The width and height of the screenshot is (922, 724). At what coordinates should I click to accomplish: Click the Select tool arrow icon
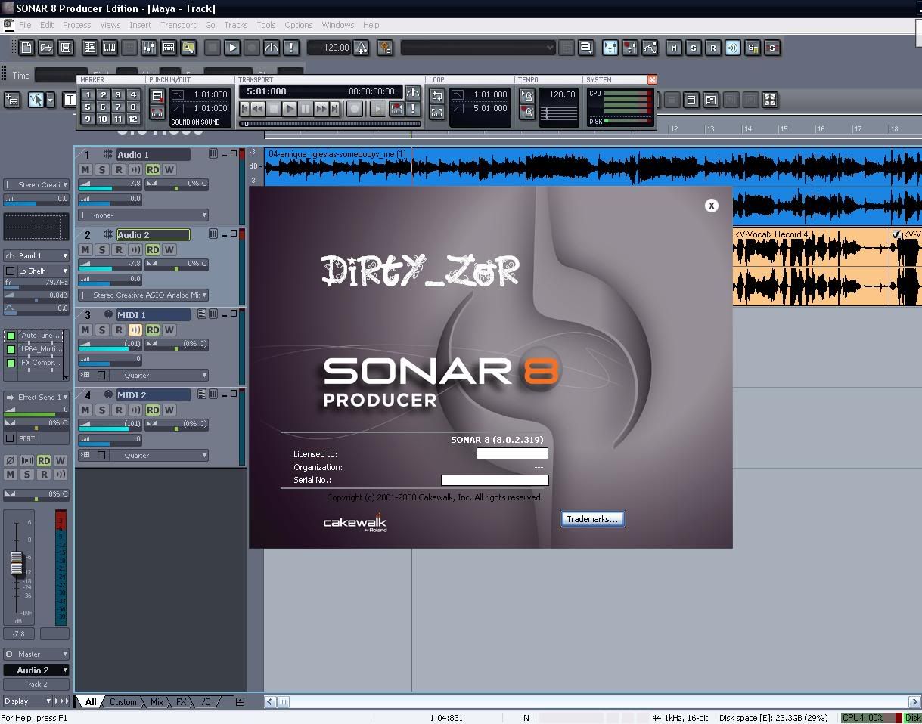[36, 100]
